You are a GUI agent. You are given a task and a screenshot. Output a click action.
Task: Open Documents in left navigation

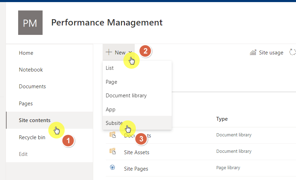coord(32,87)
